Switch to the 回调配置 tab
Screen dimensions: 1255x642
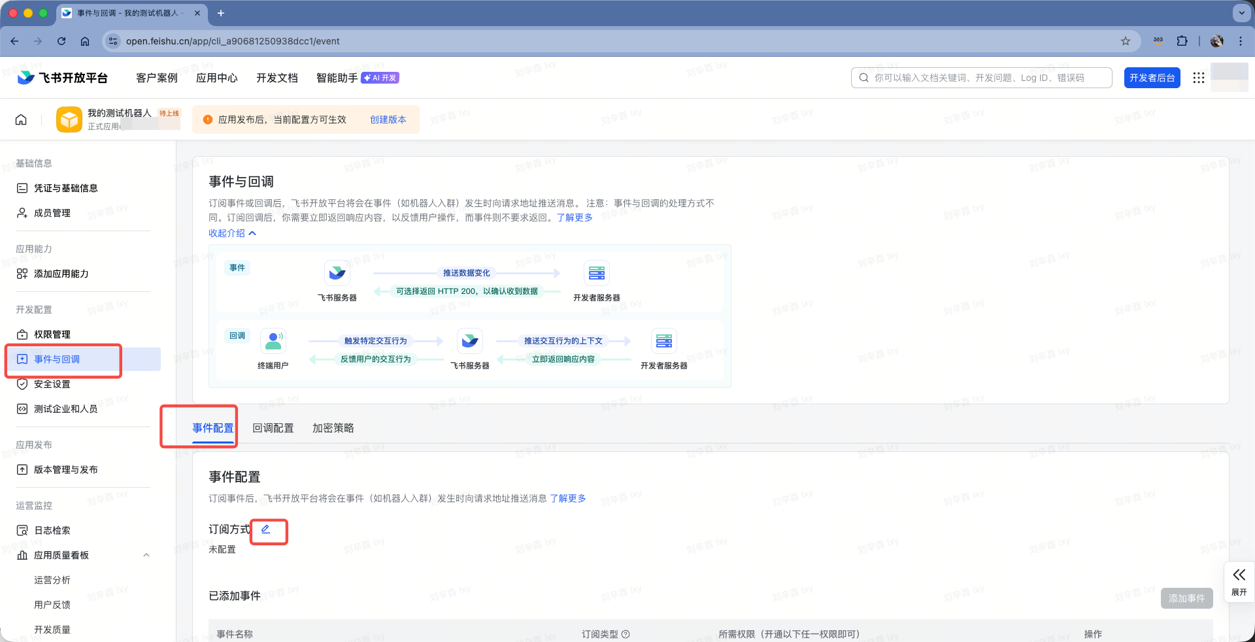coord(273,428)
